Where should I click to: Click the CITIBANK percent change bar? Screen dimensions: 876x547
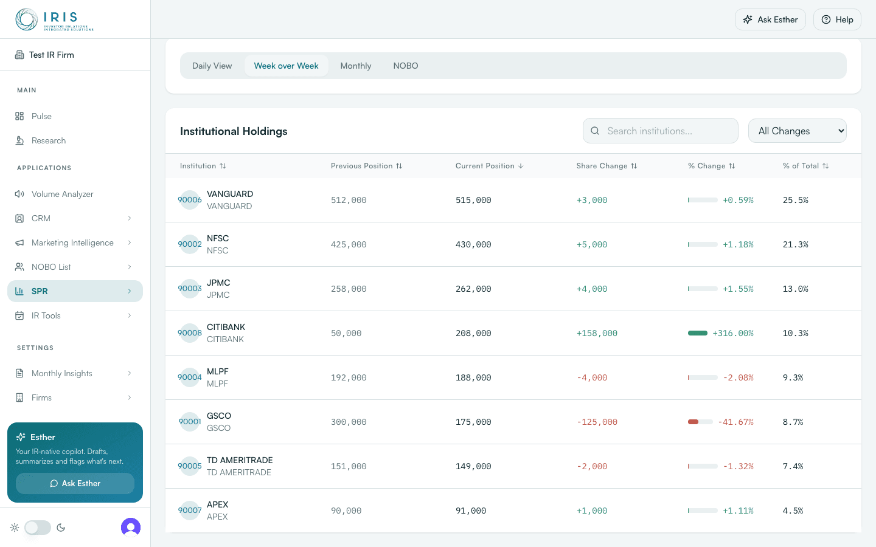pos(698,333)
